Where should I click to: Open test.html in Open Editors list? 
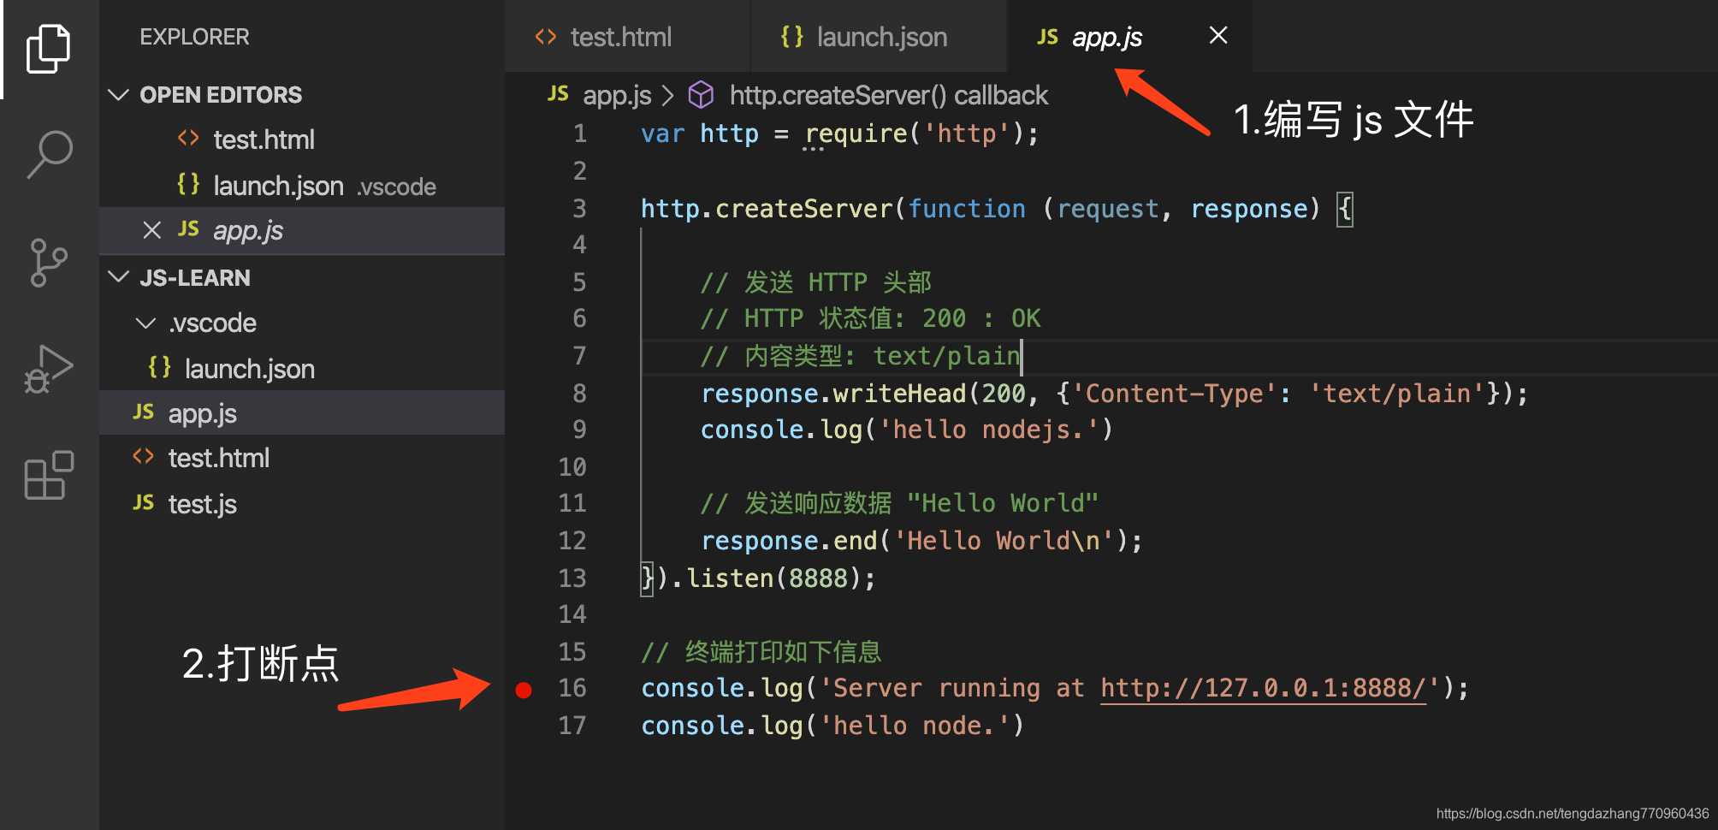tap(302, 139)
